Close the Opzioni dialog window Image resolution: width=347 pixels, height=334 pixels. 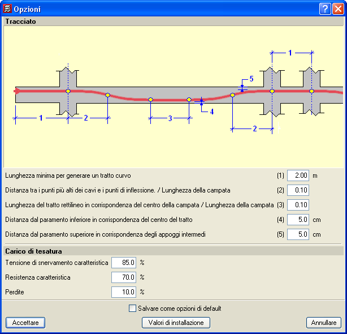tap(338, 9)
